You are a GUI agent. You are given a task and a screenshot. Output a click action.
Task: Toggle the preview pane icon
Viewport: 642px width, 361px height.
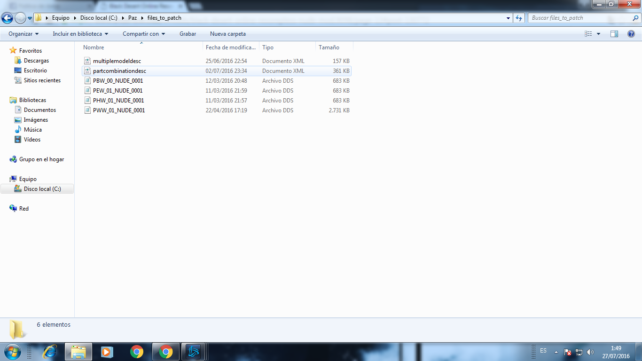click(x=614, y=34)
